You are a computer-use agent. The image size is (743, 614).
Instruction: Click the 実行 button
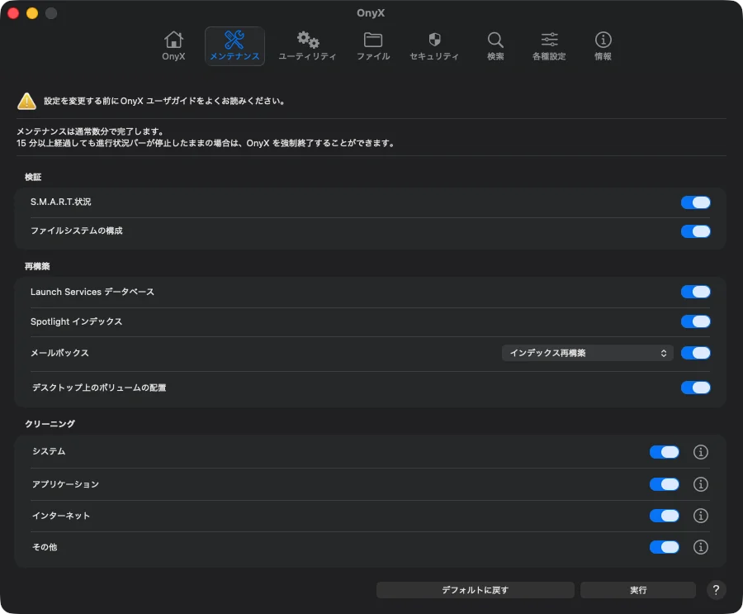[638, 590]
